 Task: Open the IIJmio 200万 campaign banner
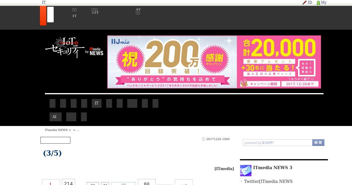(x=214, y=62)
